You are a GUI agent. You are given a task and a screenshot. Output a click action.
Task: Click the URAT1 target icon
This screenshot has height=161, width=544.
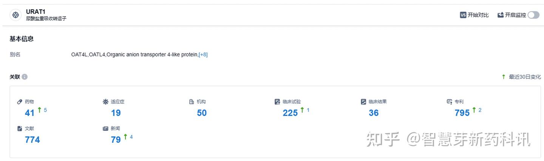15,15
